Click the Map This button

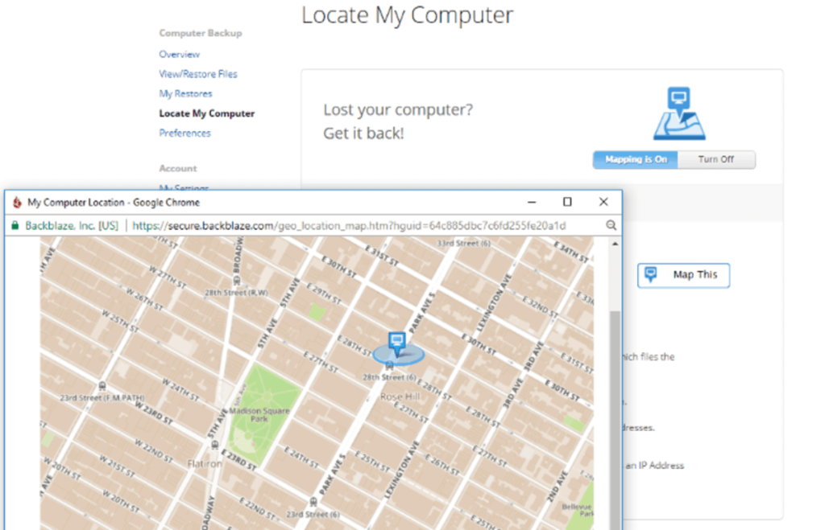[x=683, y=275]
